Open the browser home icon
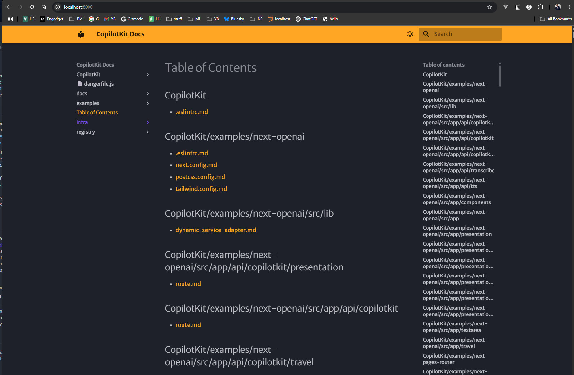This screenshot has height=375, width=574. tap(44, 7)
